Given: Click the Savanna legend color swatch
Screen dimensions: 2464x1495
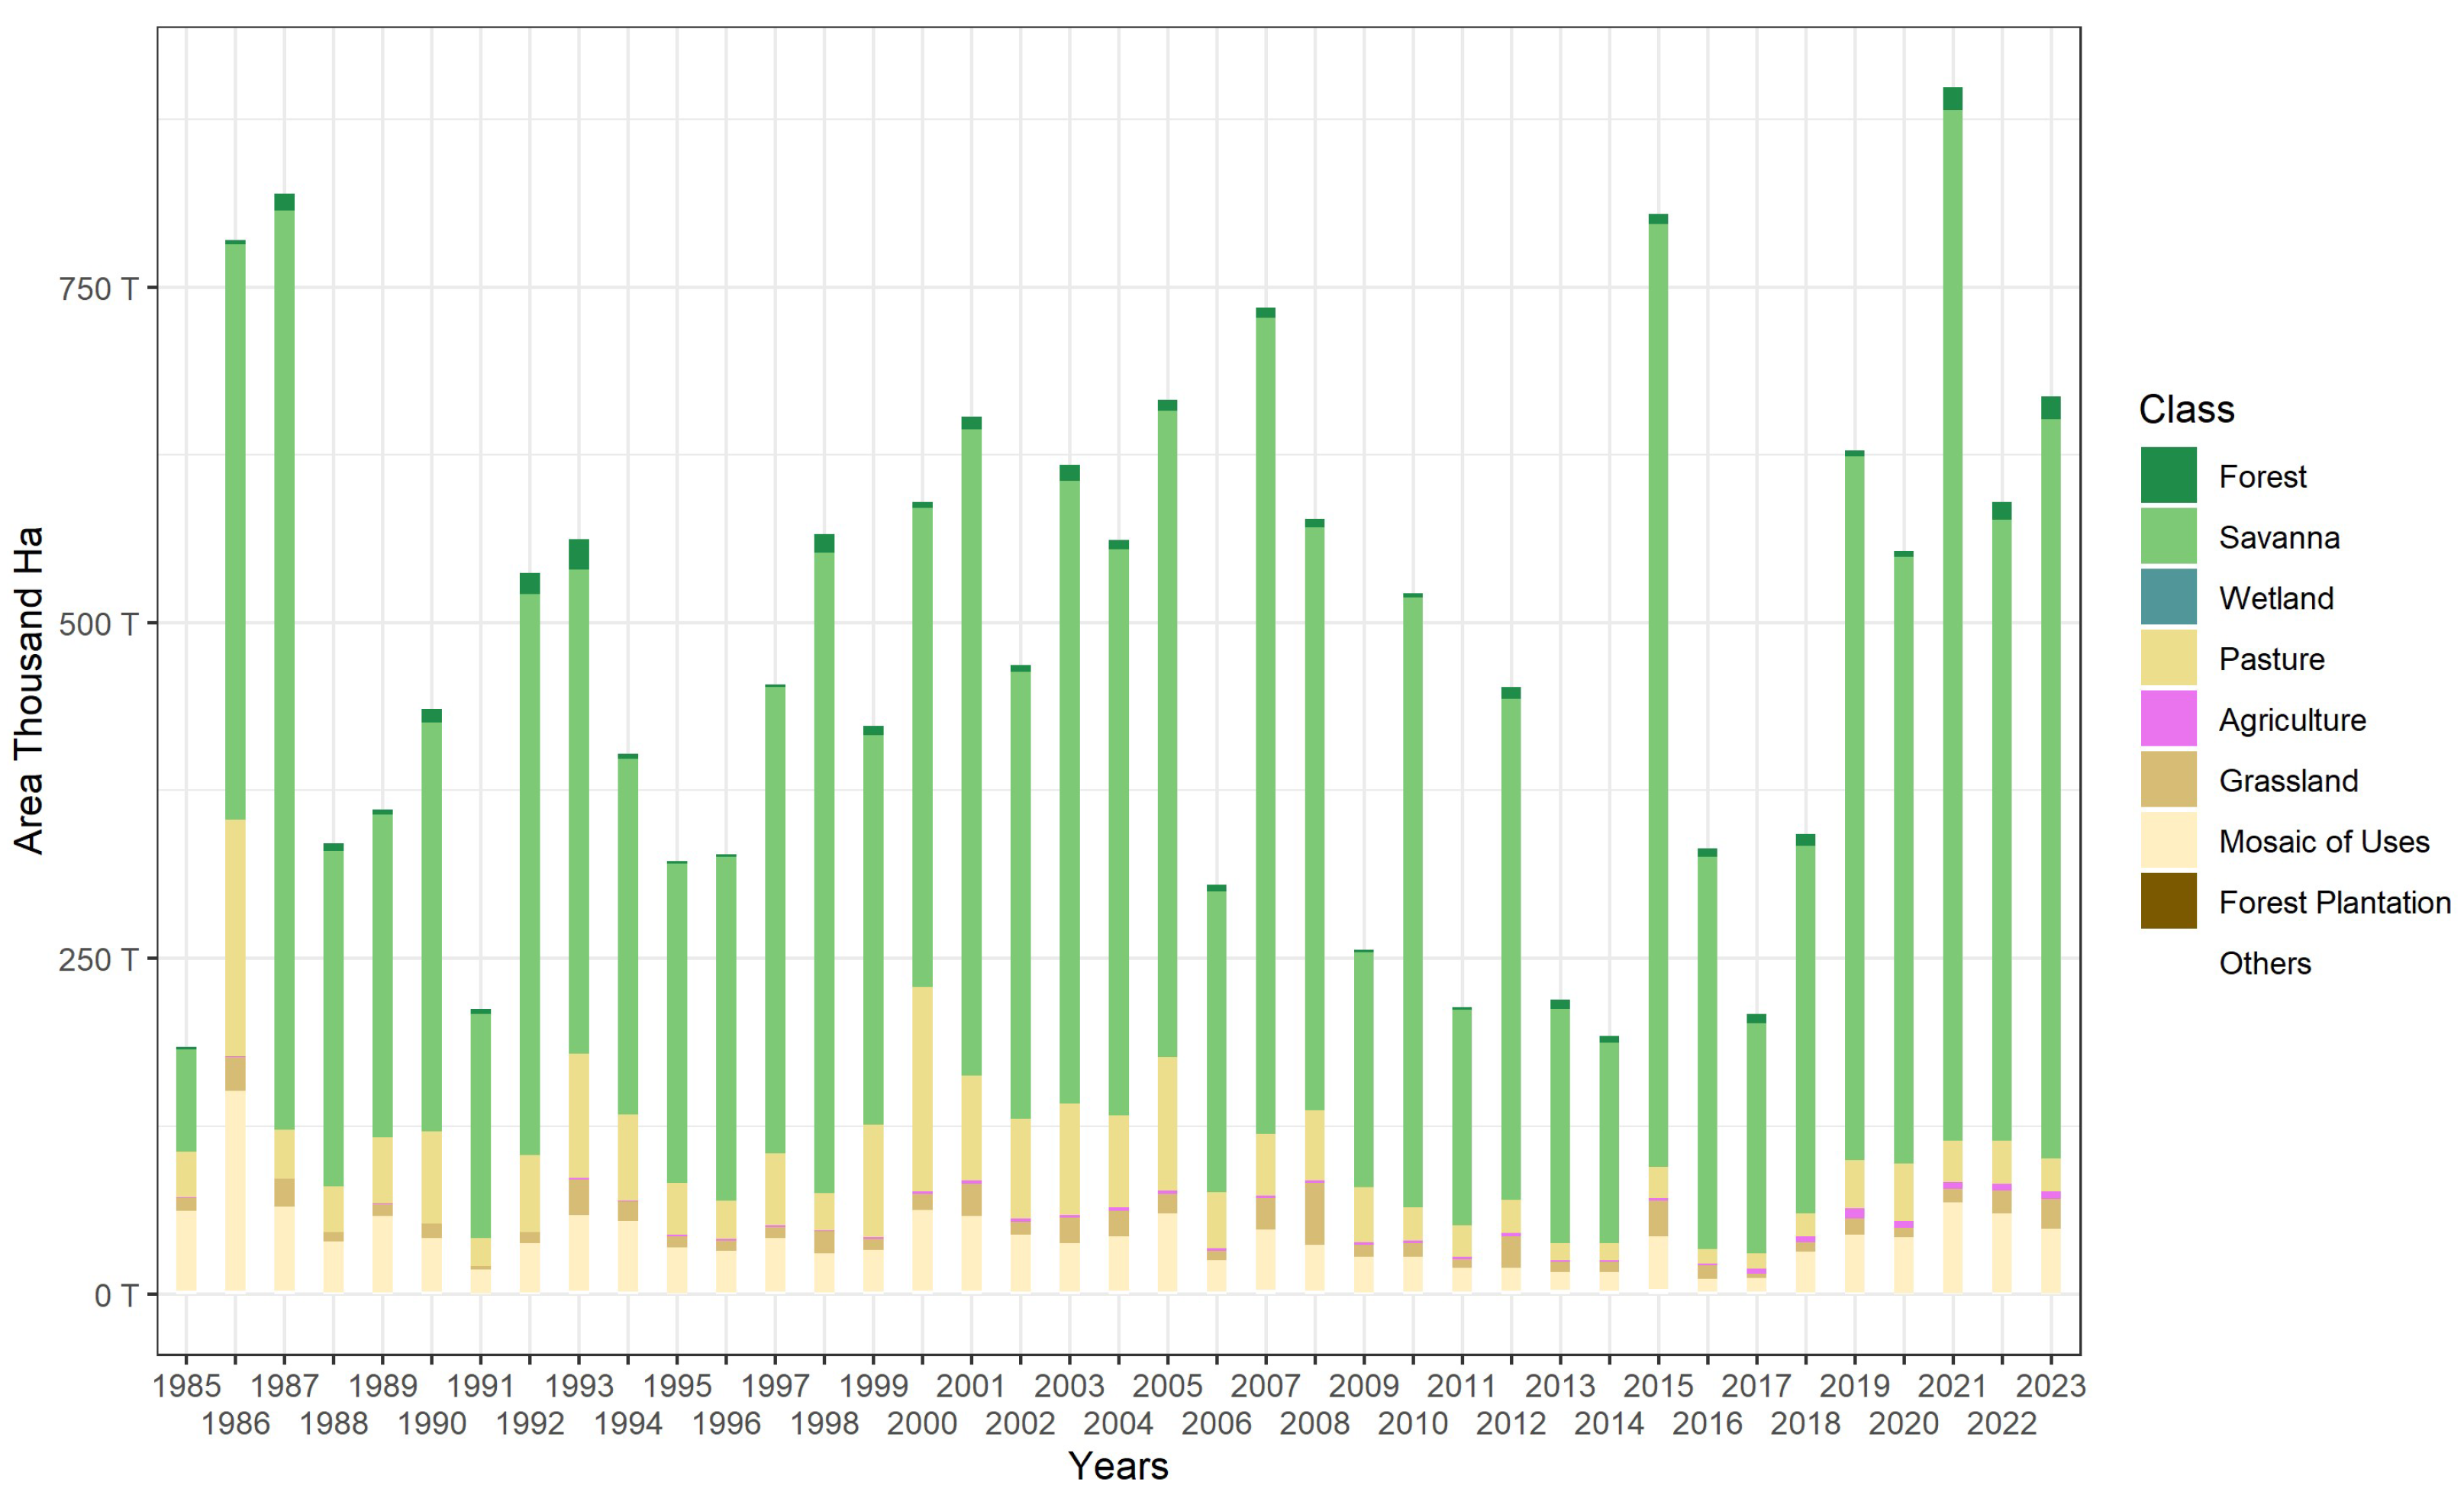Looking at the screenshot, I should [2168, 536].
